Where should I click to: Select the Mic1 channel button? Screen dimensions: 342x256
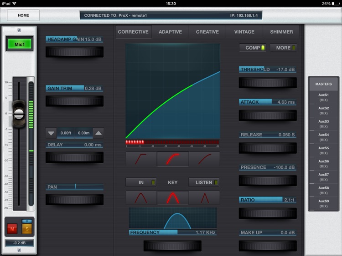click(20, 45)
